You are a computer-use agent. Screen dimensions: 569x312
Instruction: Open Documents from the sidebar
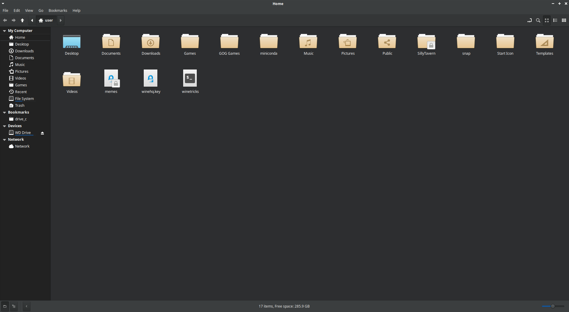[25, 58]
